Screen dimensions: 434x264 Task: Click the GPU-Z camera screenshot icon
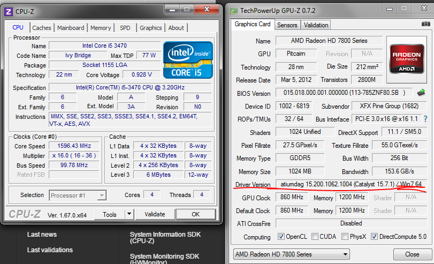(425, 24)
